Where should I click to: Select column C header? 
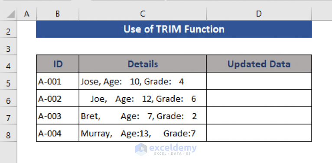tap(143, 14)
